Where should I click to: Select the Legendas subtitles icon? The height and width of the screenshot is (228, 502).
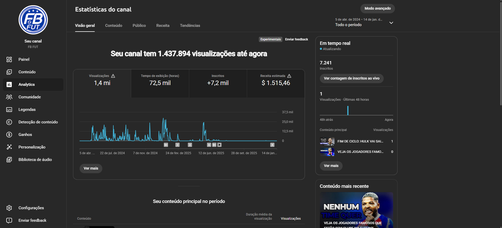pos(9,109)
